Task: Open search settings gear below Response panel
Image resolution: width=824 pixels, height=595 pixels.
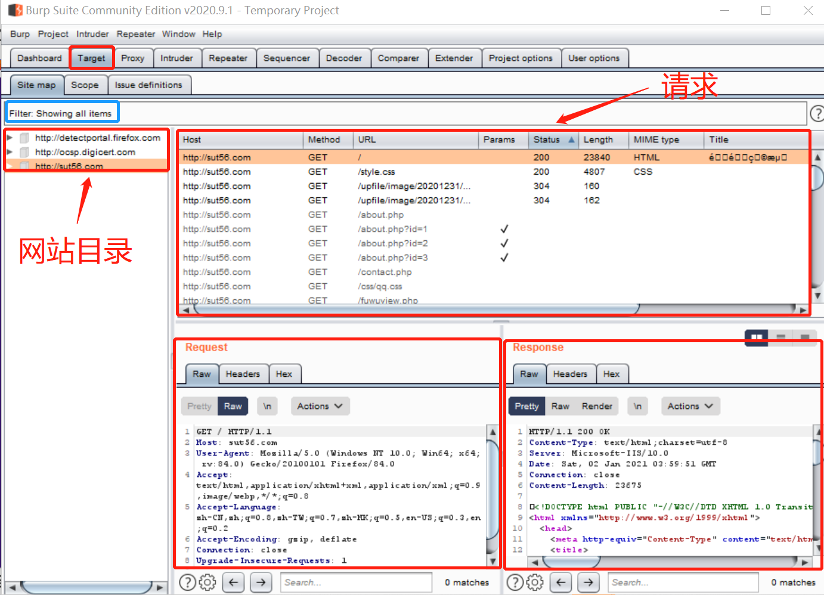Action: coord(535,582)
